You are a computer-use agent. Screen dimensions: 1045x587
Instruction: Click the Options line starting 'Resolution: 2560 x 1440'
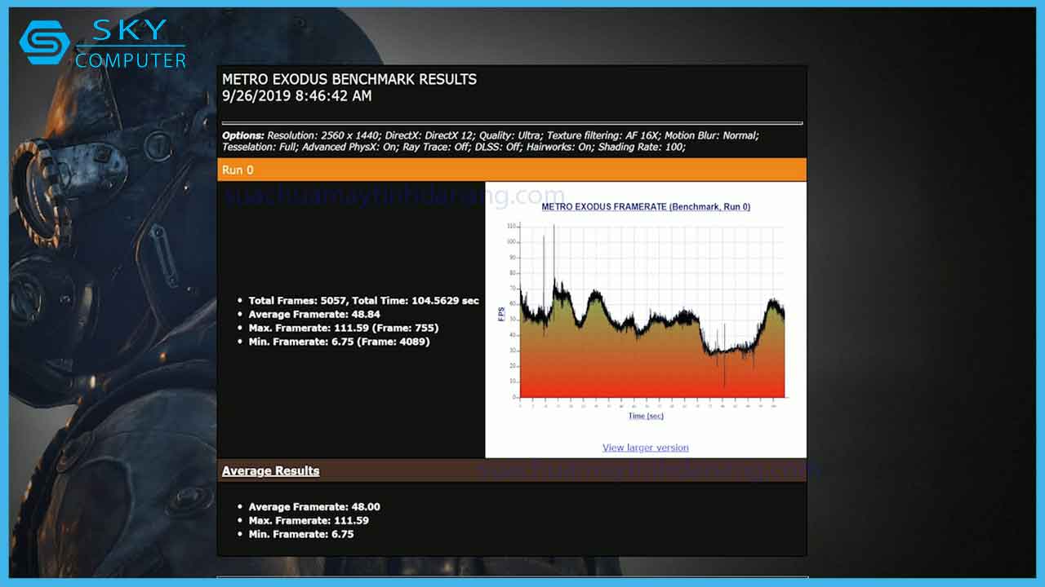point(491,135)
